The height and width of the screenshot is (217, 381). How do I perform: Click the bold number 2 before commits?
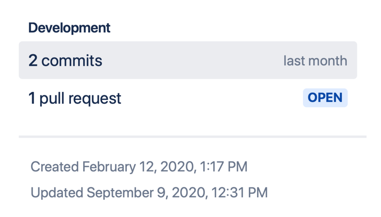coord(33,60)
